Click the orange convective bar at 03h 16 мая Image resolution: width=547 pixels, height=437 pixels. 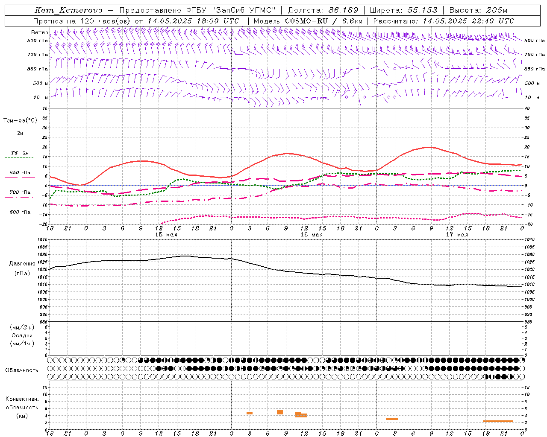click(250, 413)
